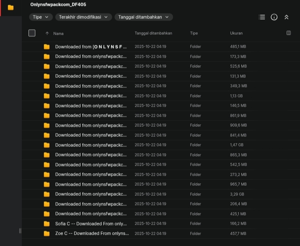Click the collapse double-chevron icon
The width and height of the screenshot is (300, 246).
point(287,17)
